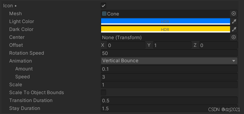Open the blue Light Color HDR swatch

click(x=165, y=21)
